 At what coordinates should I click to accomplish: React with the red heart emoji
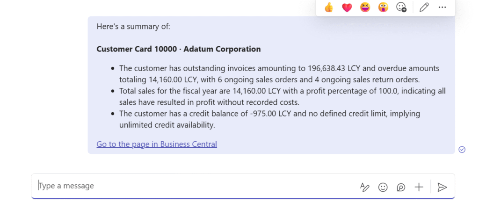347,7
